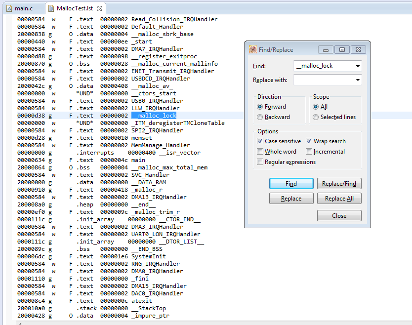Click the Find button
Image resolution: width=412 pixels, height=325 pixels.
tap(291, 183)
